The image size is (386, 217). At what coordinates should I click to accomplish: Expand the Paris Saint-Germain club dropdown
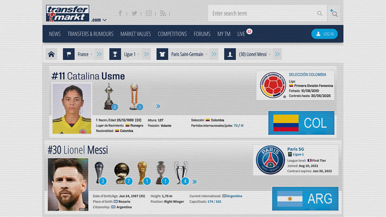tap(206, 54)
